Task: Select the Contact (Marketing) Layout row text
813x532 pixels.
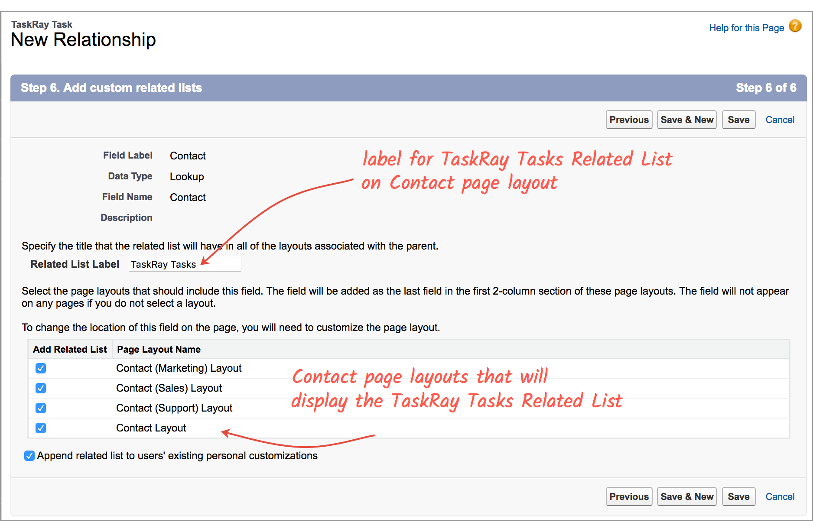Action: [179, 368]
